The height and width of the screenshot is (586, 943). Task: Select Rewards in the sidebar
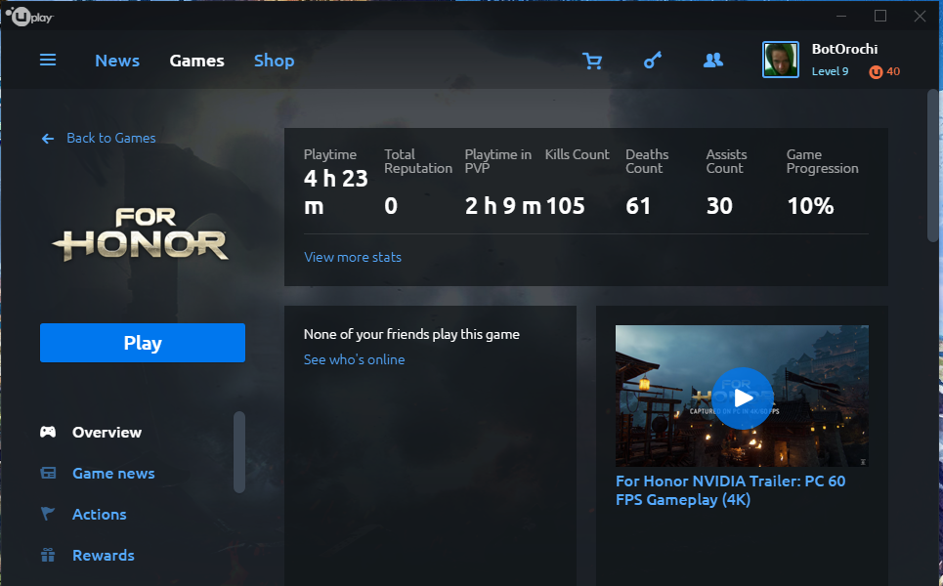(x=104, y=556)
